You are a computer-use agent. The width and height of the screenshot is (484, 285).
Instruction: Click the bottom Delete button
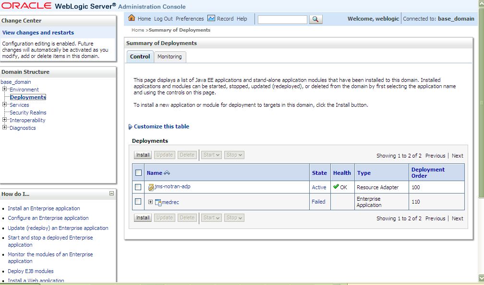click(x=187, y=217)
